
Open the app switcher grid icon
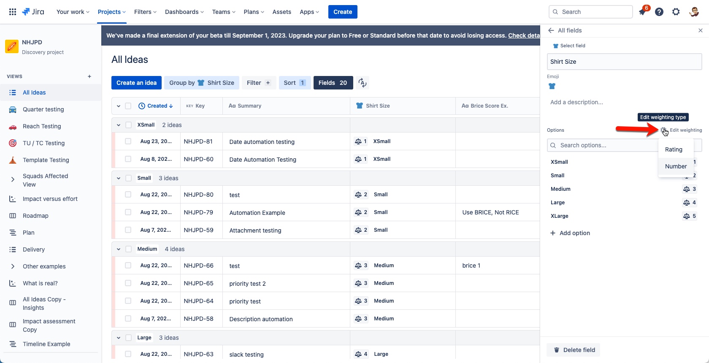[13, 12]
